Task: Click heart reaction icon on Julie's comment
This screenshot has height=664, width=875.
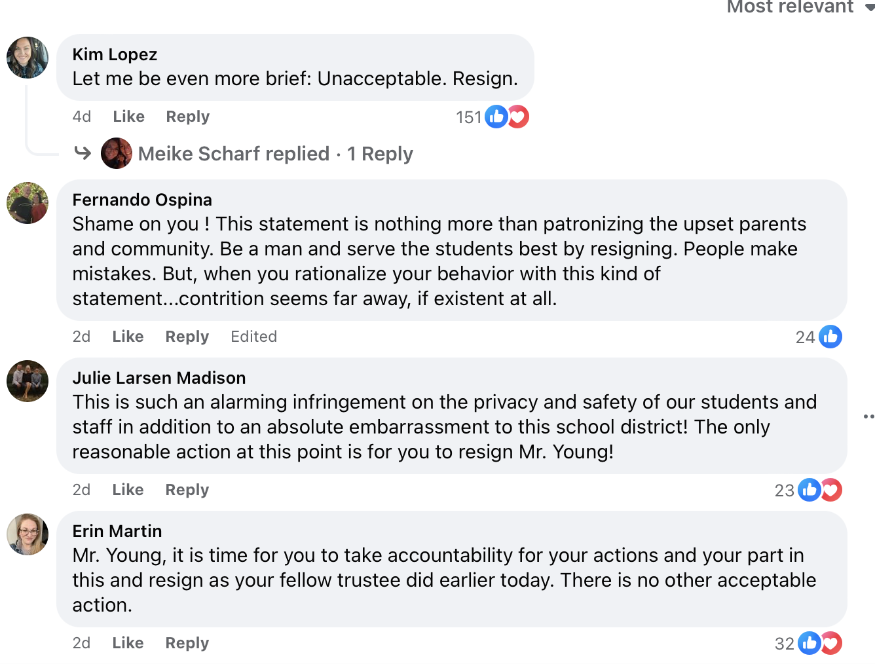Action: click(x=832, y=490)
